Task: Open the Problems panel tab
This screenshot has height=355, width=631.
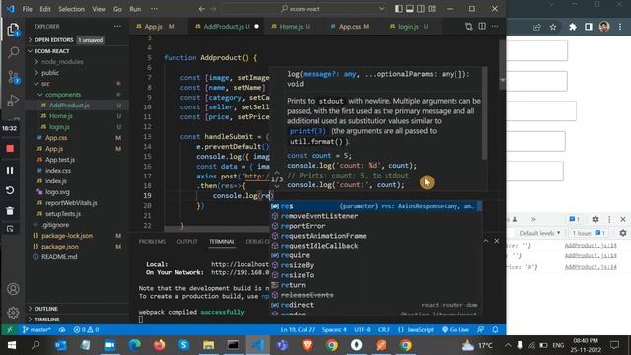Action: [x=152, y=242]
